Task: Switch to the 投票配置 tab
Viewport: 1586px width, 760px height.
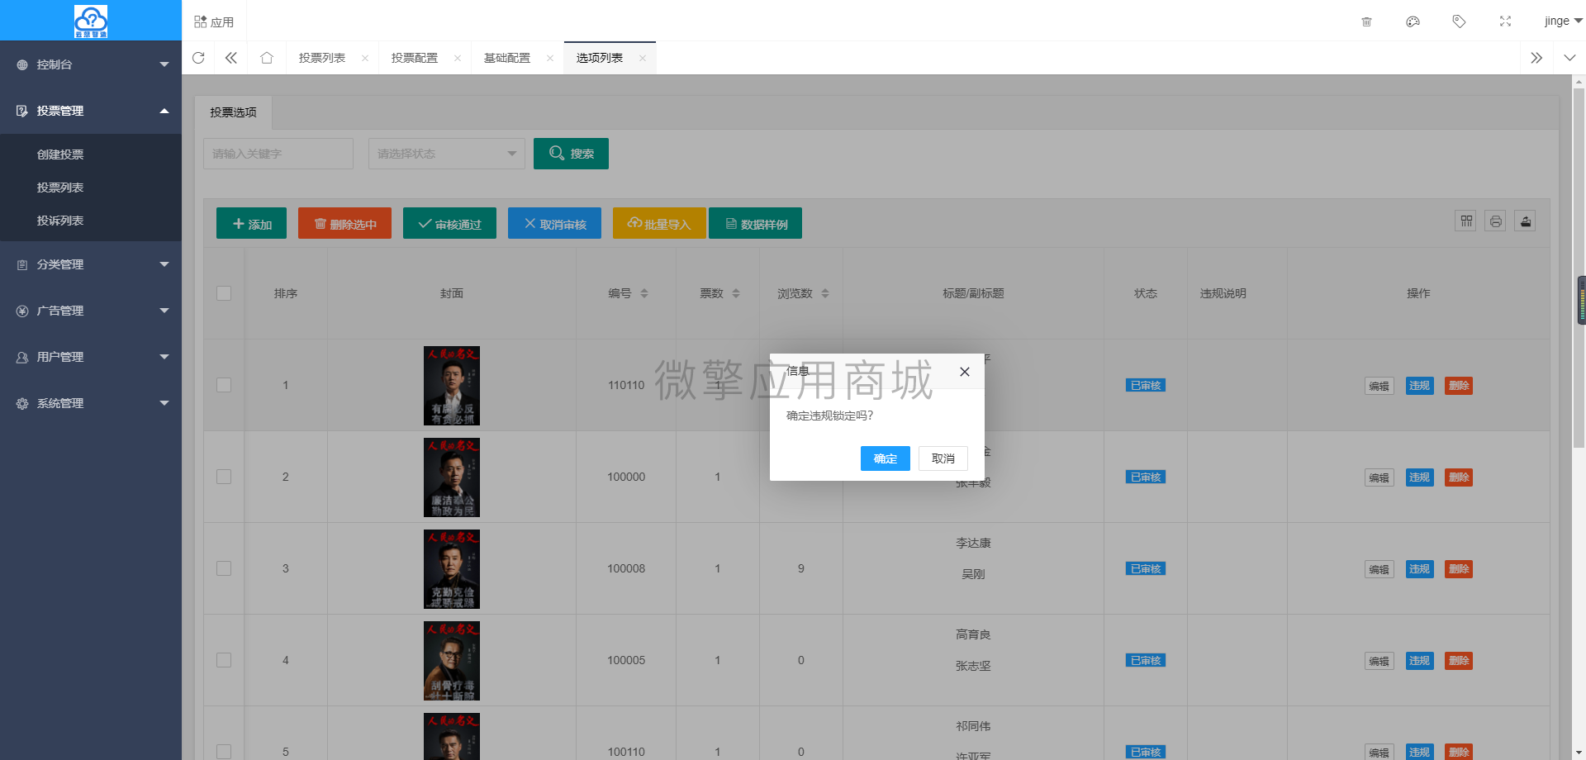Action: [x=415, y=58]
